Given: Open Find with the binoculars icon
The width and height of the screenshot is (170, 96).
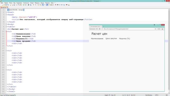Looking at the screenshot, I should click(28, 5).
